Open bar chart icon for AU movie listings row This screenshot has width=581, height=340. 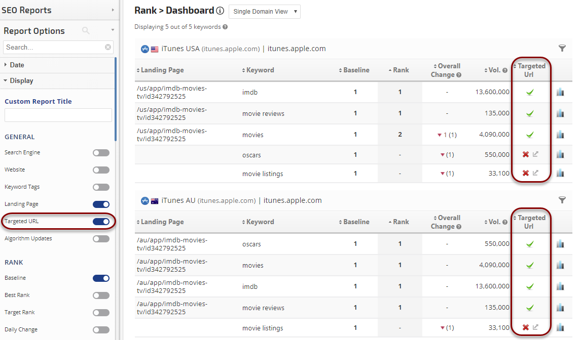click(560, 328)
